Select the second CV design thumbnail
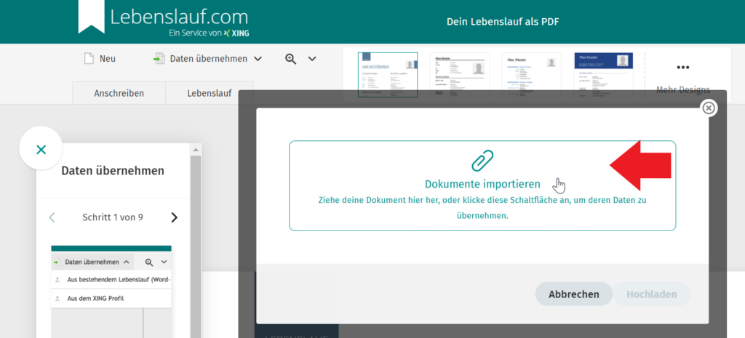The height and width of the screenshot is (338, 745). point(460,75)
